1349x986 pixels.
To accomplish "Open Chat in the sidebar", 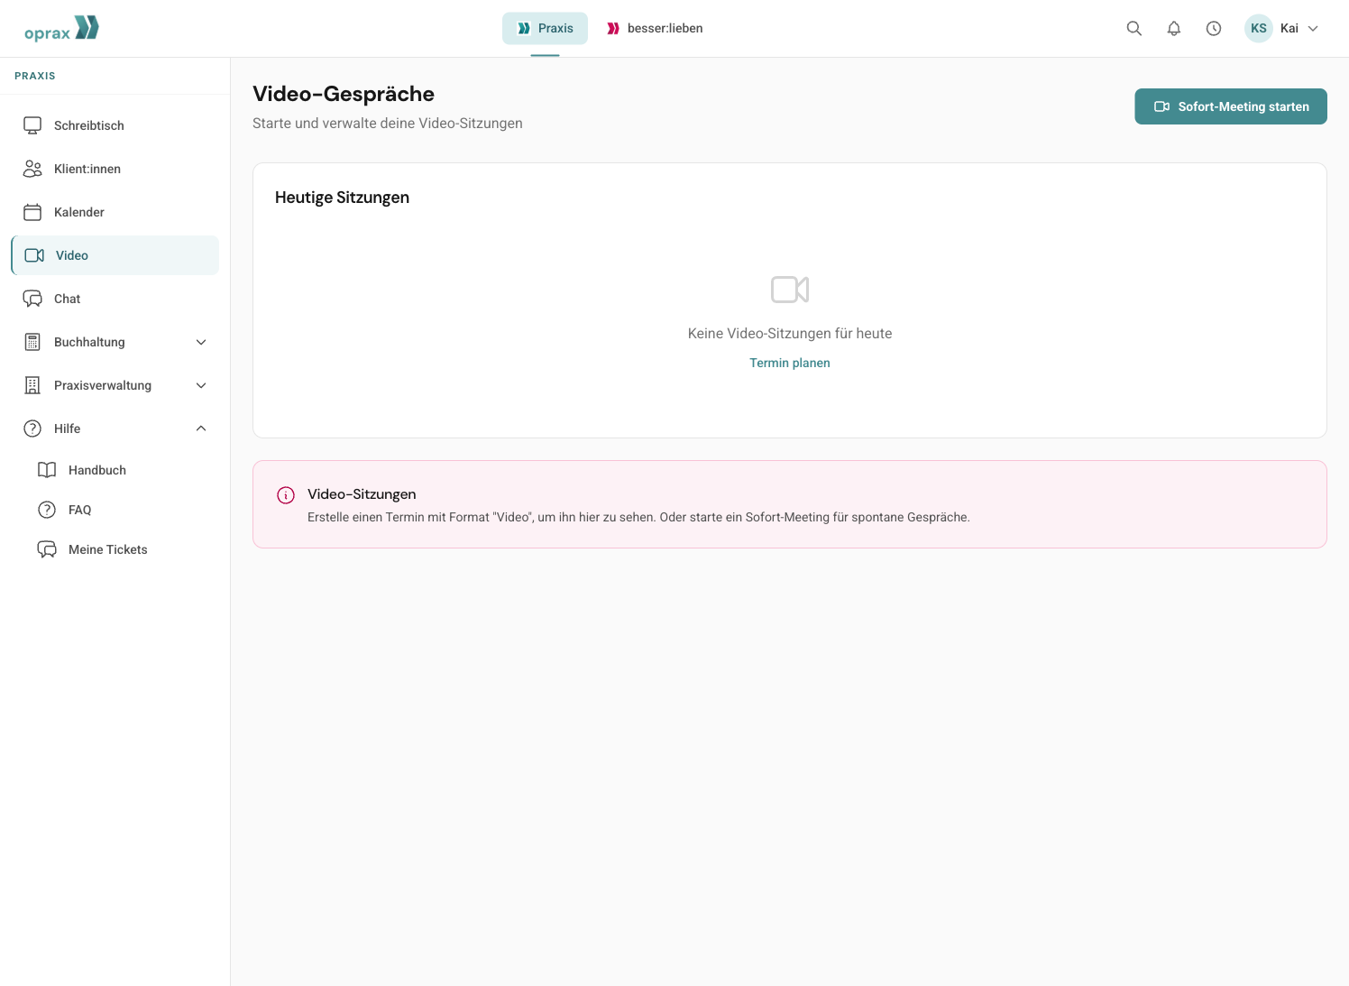I will [115, 299].
